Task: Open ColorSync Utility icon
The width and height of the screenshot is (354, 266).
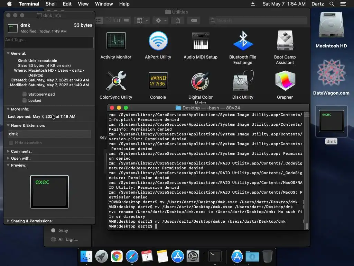Action: (x=116, y=81)
